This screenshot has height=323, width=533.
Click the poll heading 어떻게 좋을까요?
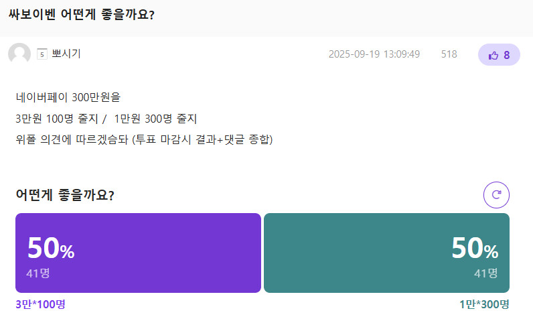point(64,195)
